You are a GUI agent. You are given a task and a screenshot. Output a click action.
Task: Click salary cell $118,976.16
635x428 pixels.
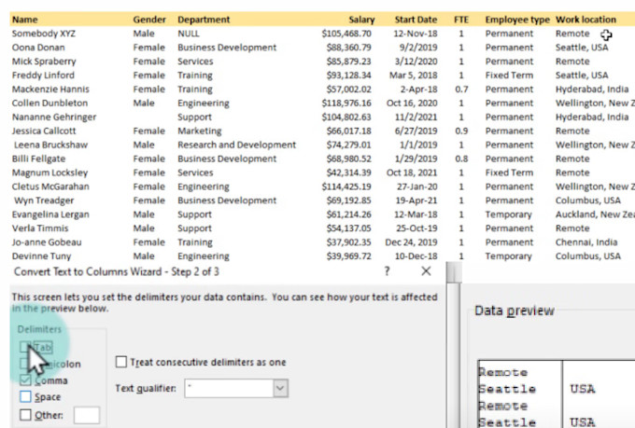coord(346,104)
